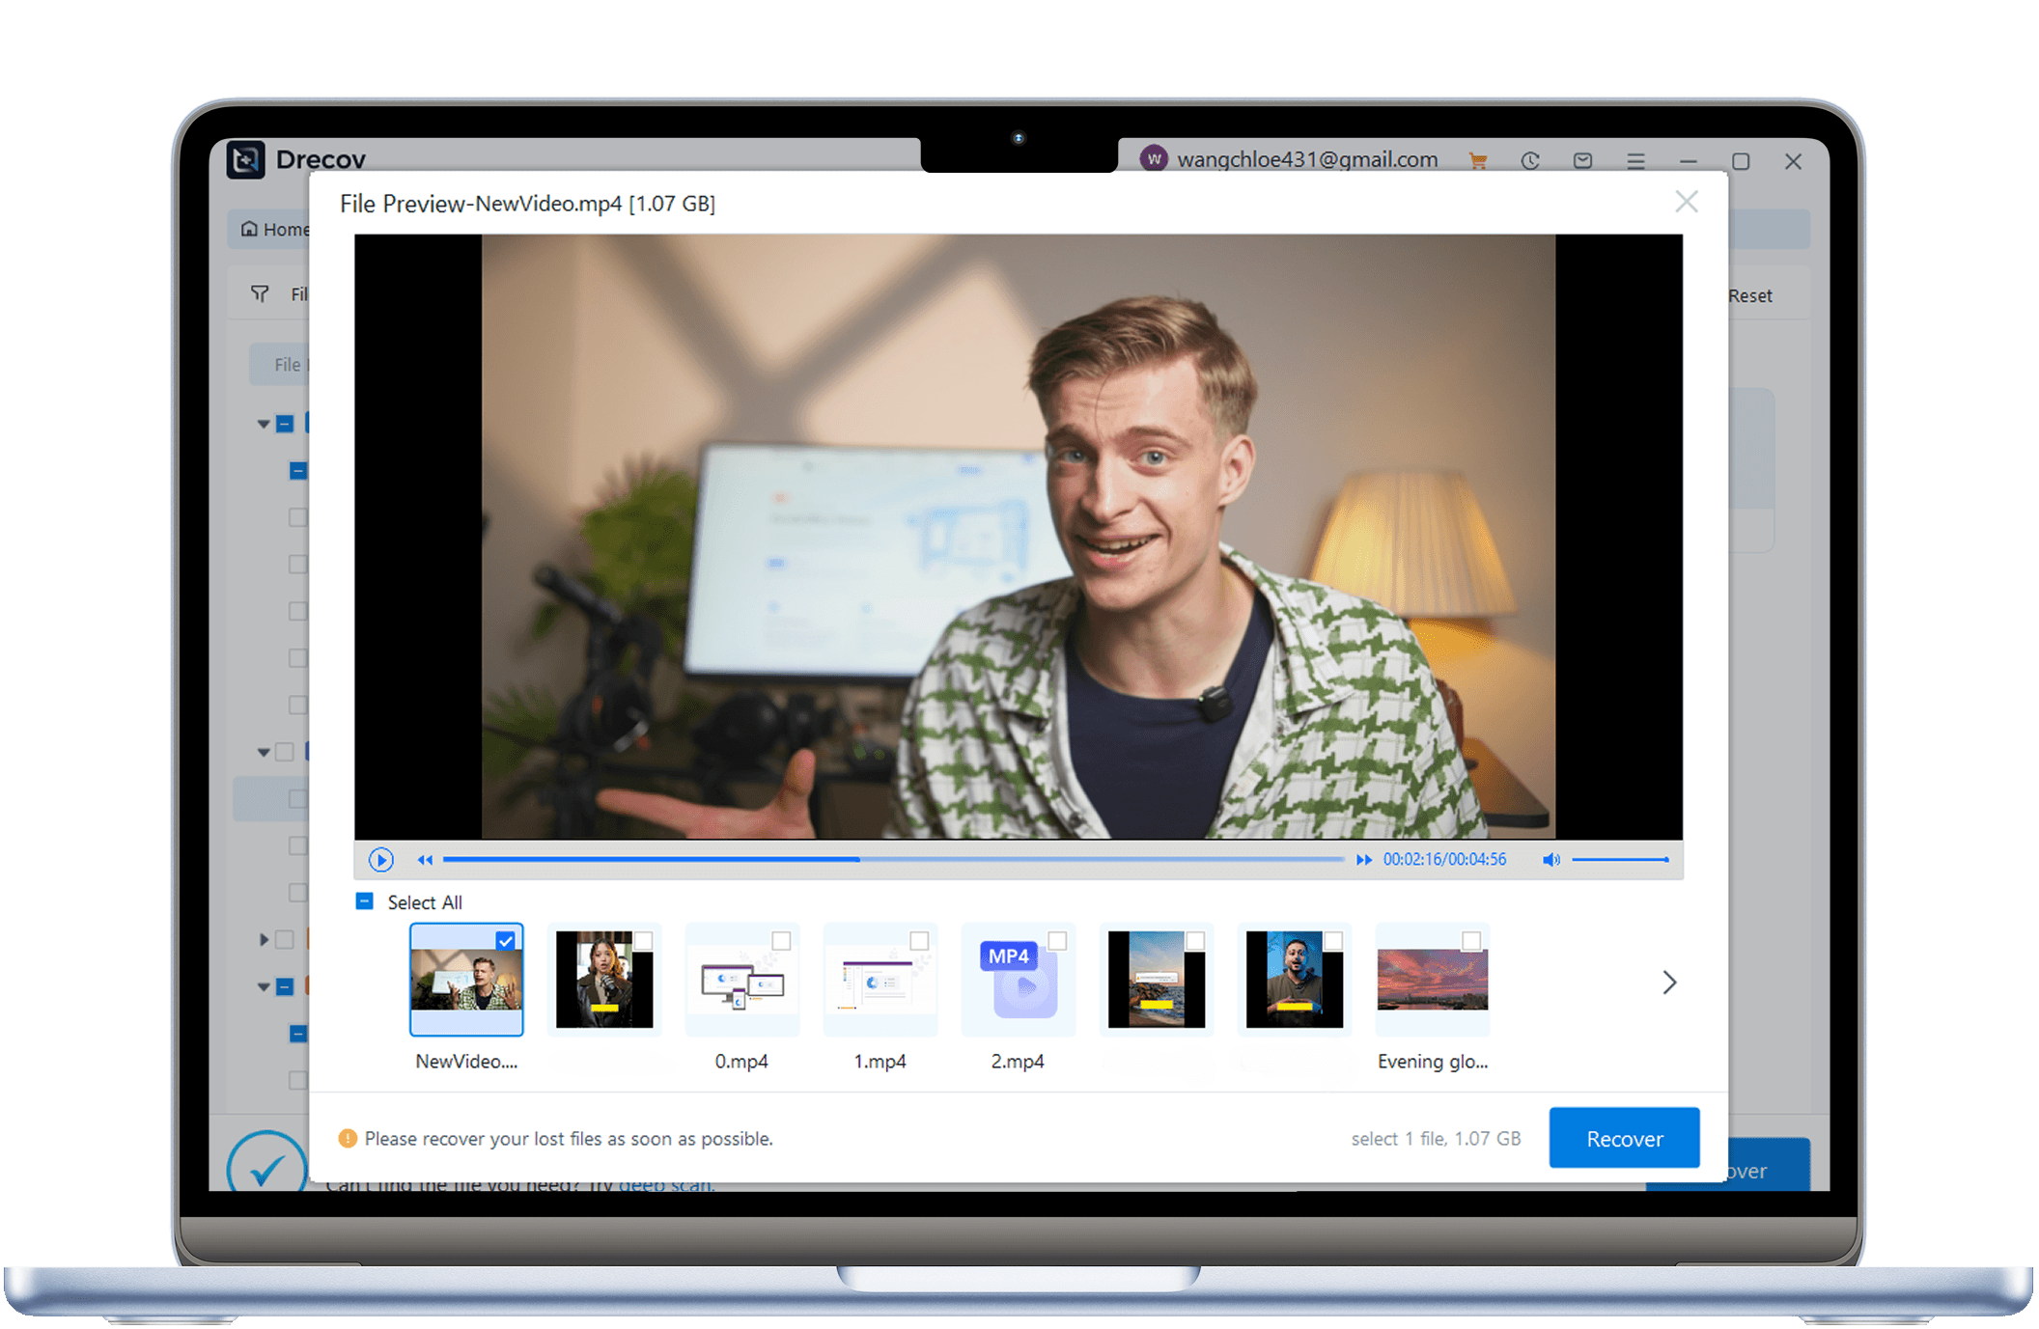The image size is (2039, 1329).
Task: Click Reset in the filter bar
Action: pos(1749,295)
